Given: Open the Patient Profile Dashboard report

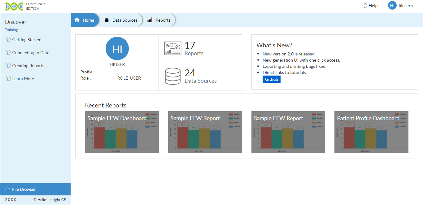Looking at the screenshot, I should tap(371, 132).
